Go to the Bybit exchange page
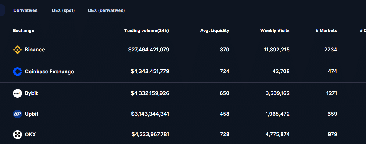Screen dimensions: 366x144 31,93
